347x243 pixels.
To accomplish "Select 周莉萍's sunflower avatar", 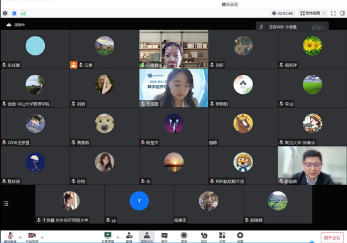I will pos(312,46).
